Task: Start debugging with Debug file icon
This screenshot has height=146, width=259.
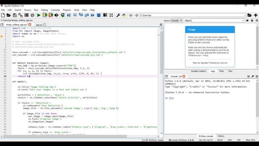Action: (x=69, y=15)
